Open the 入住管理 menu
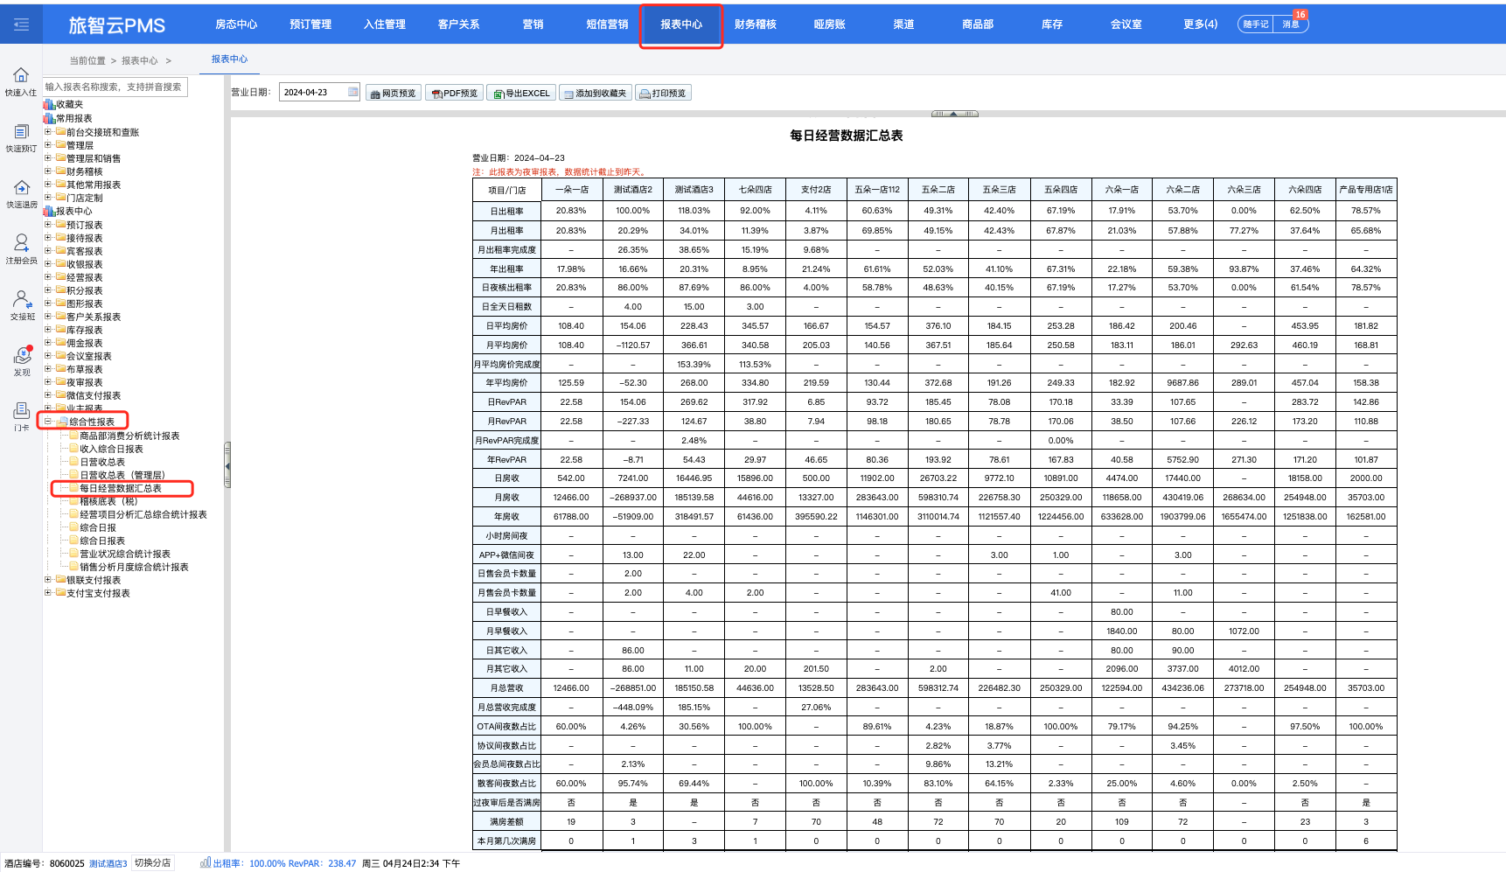 [x=385, y=24]
